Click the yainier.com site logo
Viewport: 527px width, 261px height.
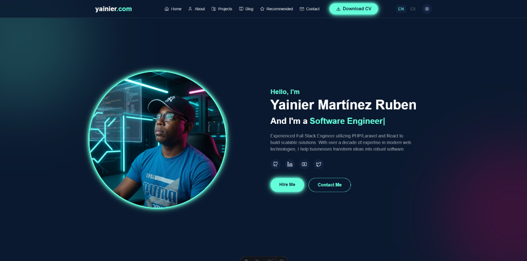point(114,9)
